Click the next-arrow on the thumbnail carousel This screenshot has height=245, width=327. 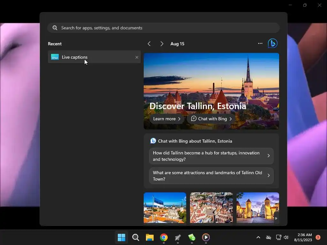point(276,218)
